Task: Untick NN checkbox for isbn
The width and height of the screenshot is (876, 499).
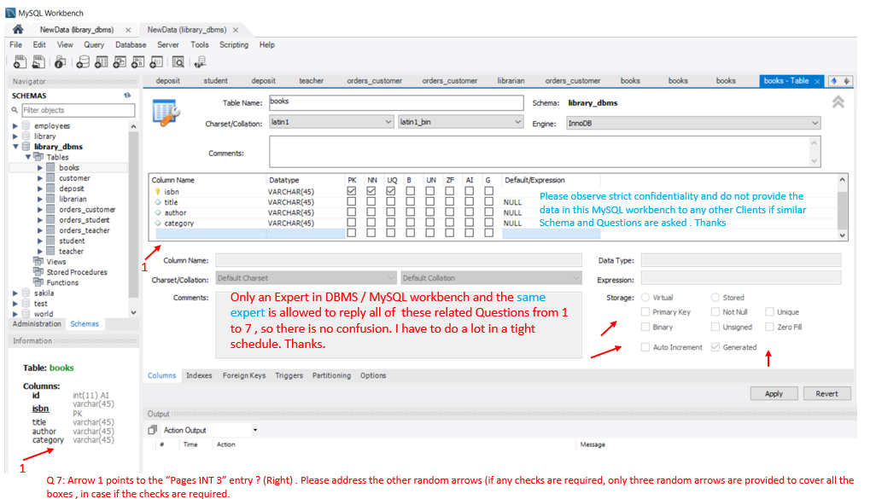Action: [371, 191]
